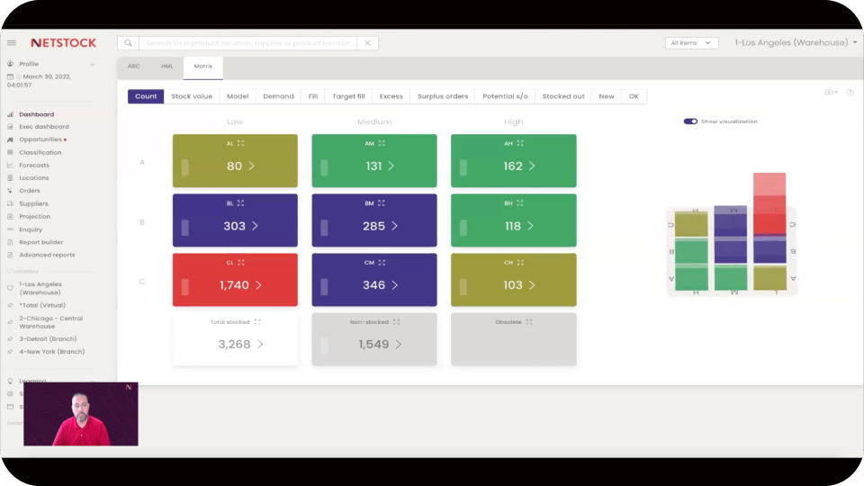Open Classification in the sidebar
The height and width of the screenshot is (486, 864).
tap(40, 153)
